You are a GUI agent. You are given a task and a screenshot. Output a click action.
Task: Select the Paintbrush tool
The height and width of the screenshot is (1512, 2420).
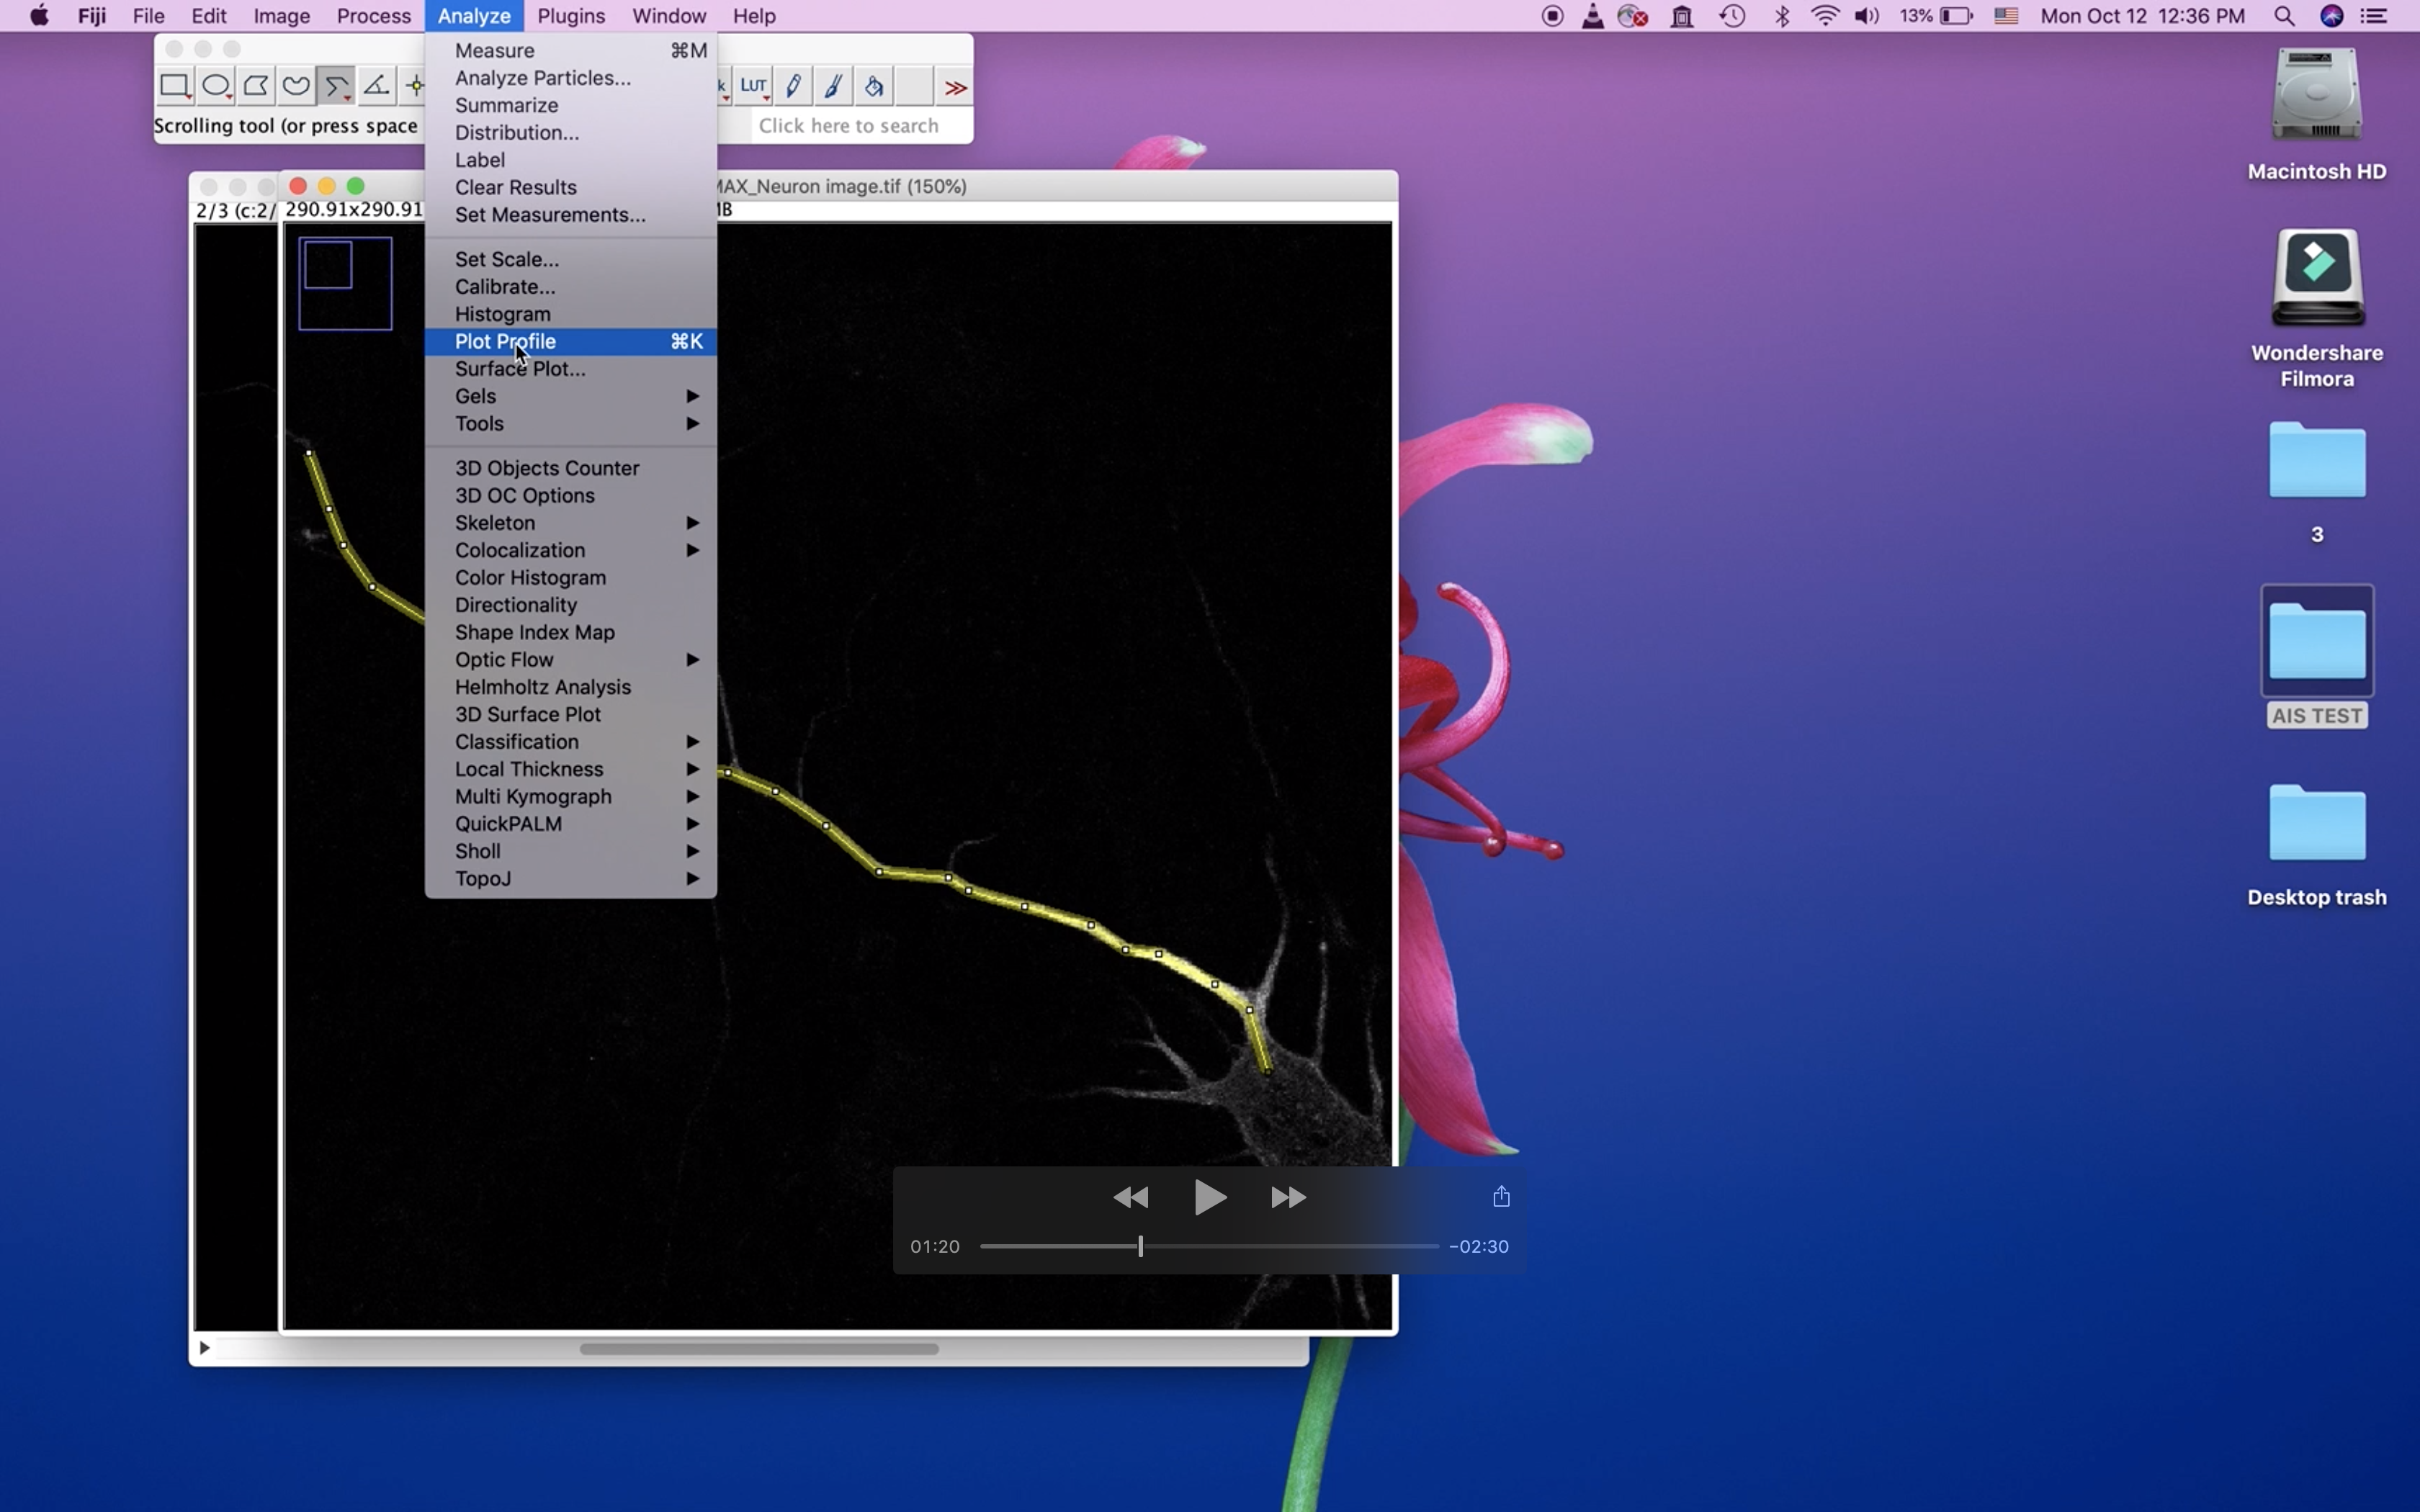click(x=834, y=86)
